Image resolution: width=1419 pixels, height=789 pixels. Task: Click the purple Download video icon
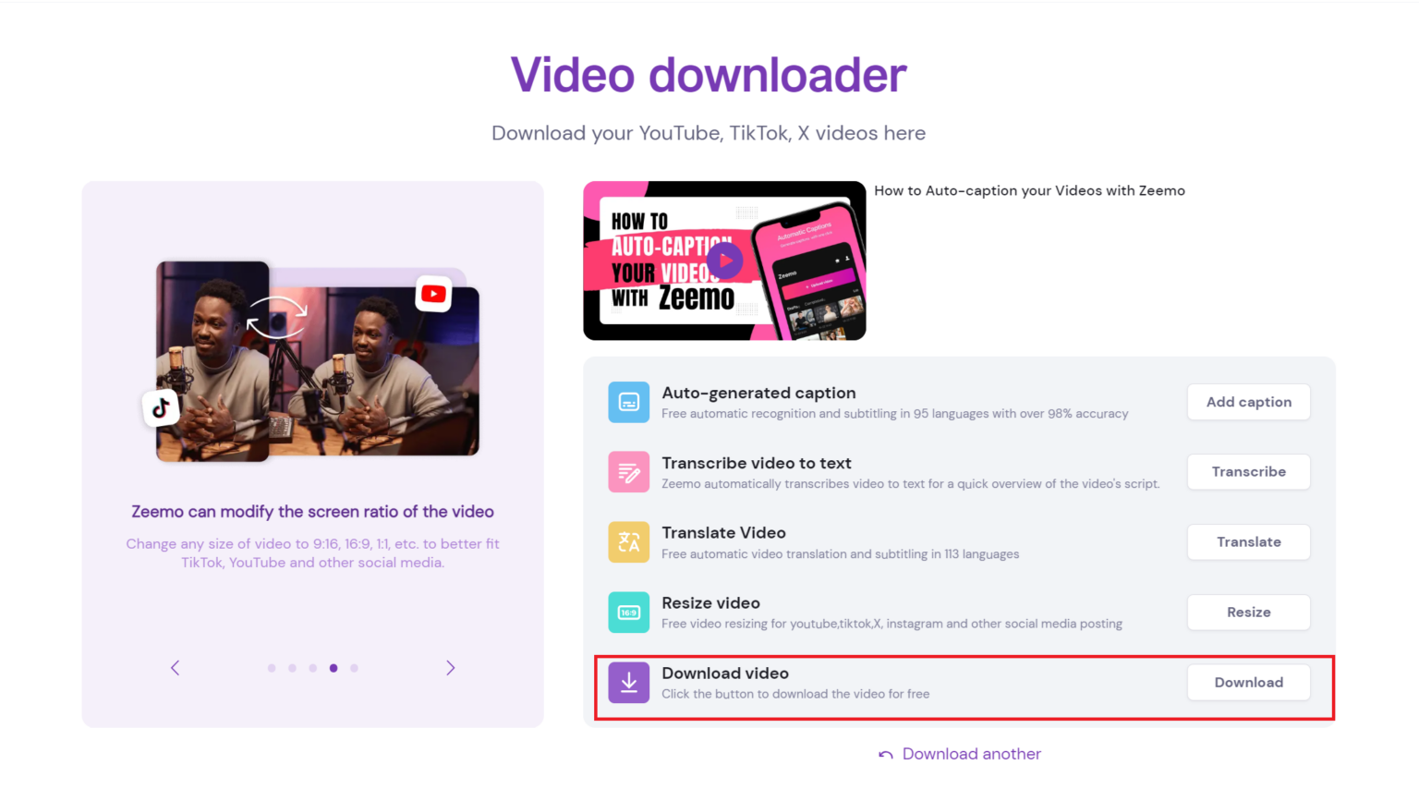pyautogui.click(x=629, y=682)
